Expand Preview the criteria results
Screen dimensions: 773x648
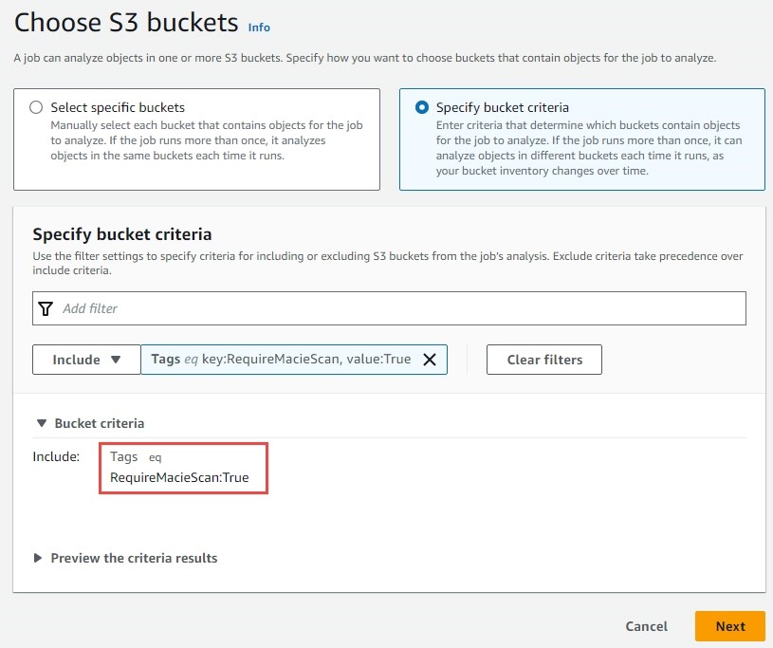click(x=38, y=558)
